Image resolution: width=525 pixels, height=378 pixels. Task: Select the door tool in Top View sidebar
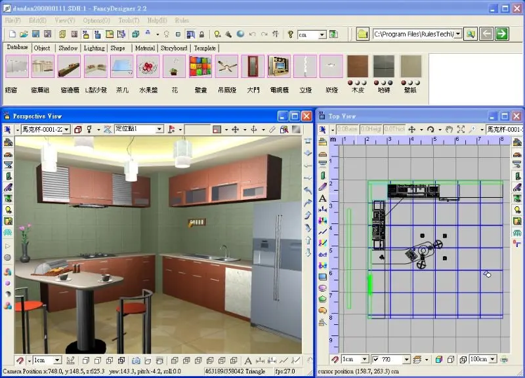tap(322, 176)
